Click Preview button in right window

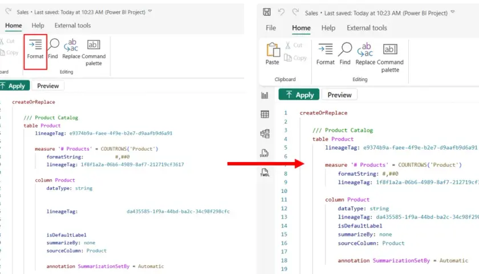[339, 95]
